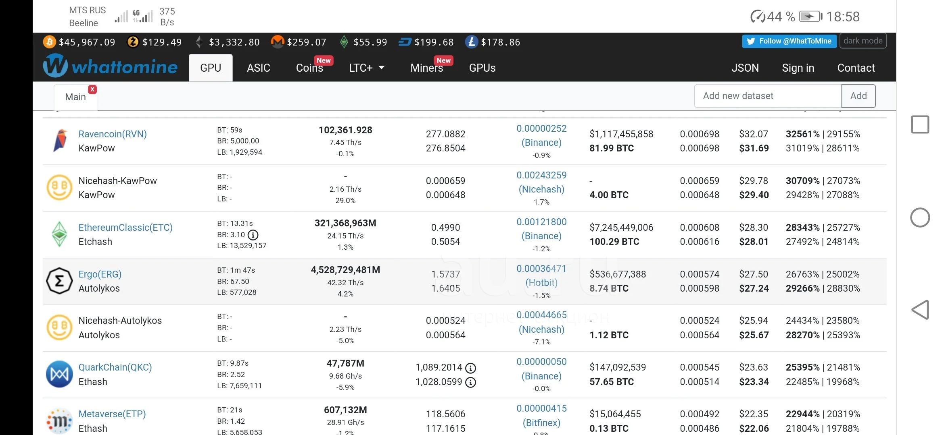
Task: Open Ravencoin 0.00000252 Binance rate link
Action: (x=541, y=135)
